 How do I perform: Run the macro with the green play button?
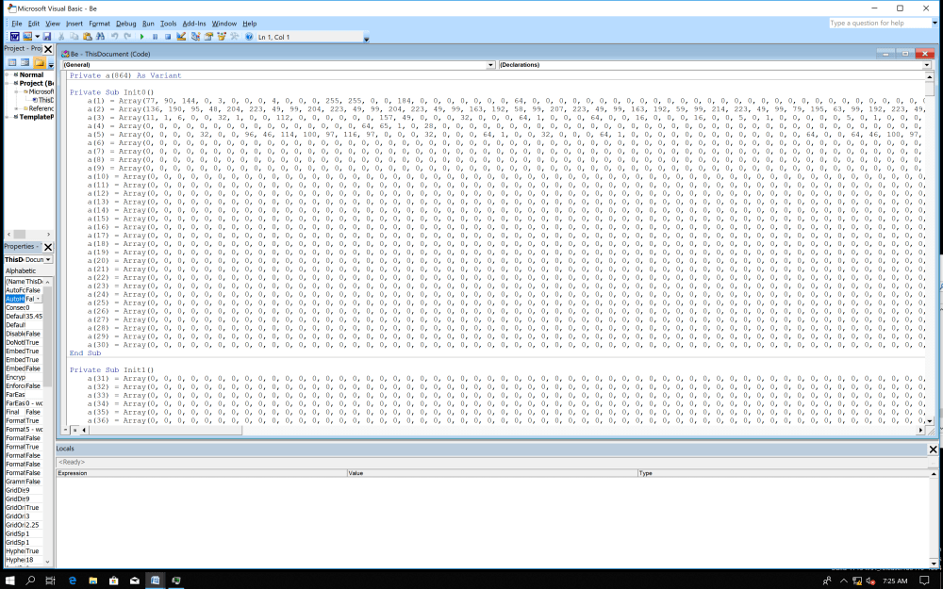click(x=142, y=37)
